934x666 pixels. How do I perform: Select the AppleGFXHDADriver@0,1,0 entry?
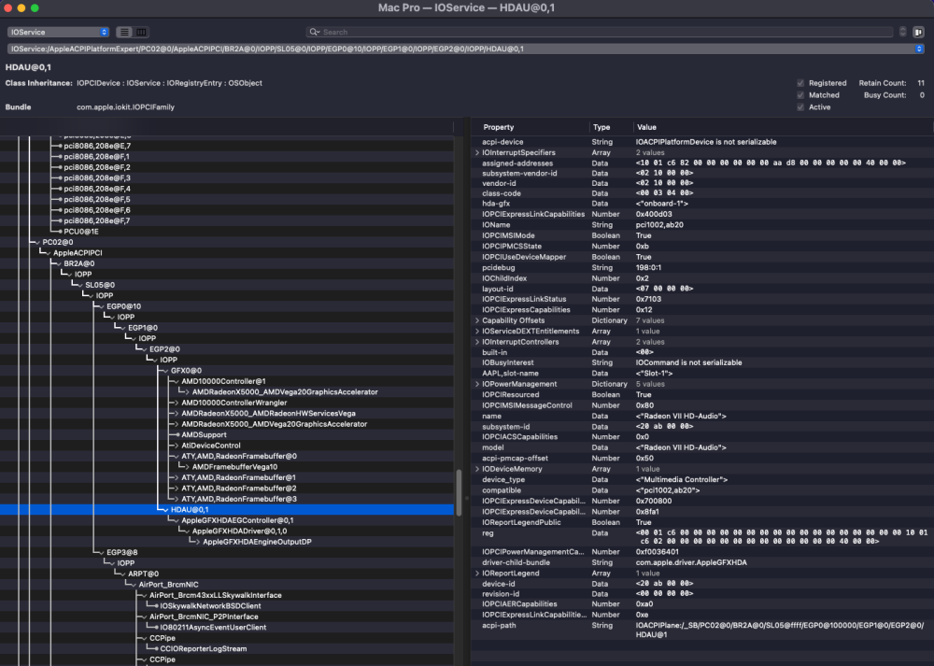pyautogui.click(x=239, y=531)
